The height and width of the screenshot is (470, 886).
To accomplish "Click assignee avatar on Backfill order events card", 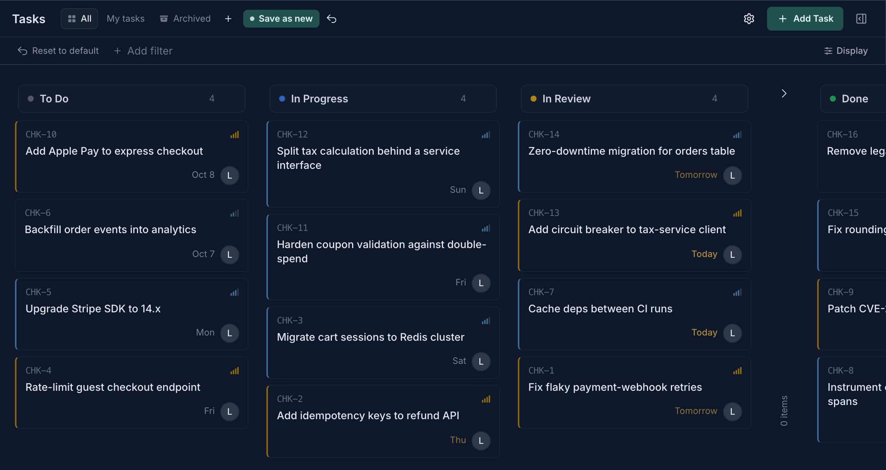I will point(230,255).
